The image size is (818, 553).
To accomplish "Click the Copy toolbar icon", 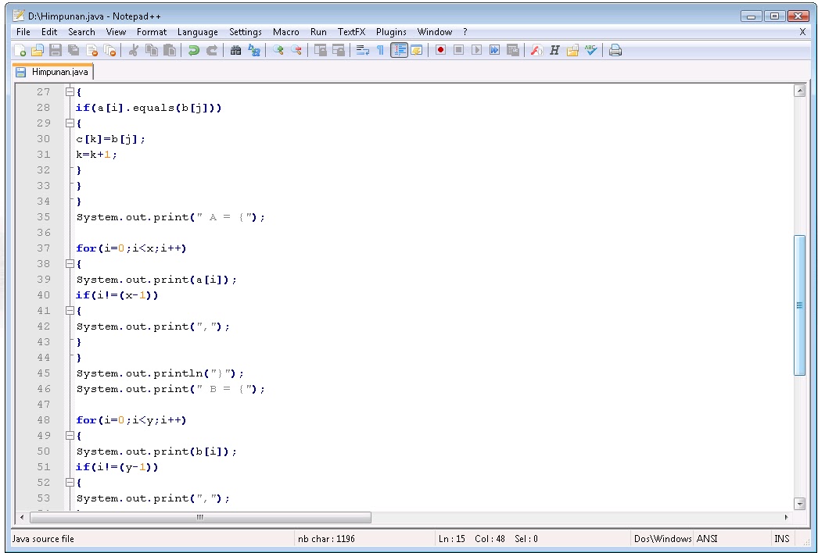I will pos(152,50).
